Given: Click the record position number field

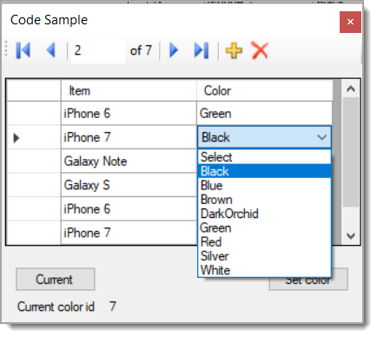Looking at the screenshot, I should tap(98, 50).
